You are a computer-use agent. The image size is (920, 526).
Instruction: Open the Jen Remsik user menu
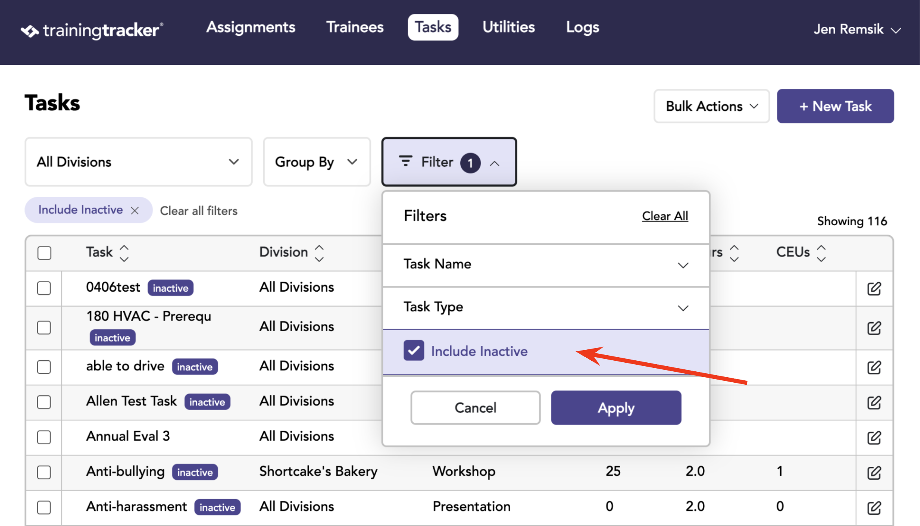(x=857, y=29)
